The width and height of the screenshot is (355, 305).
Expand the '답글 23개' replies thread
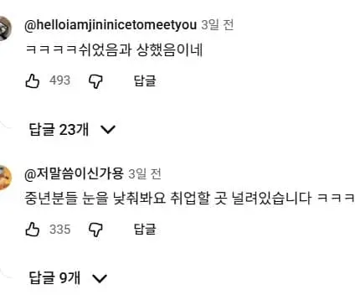72,130
